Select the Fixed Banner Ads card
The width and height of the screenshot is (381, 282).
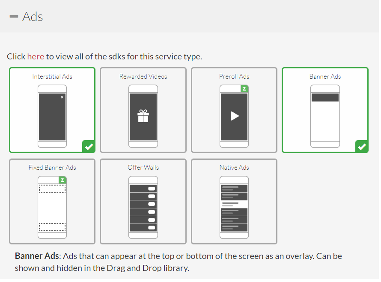[x=52, y=201]
